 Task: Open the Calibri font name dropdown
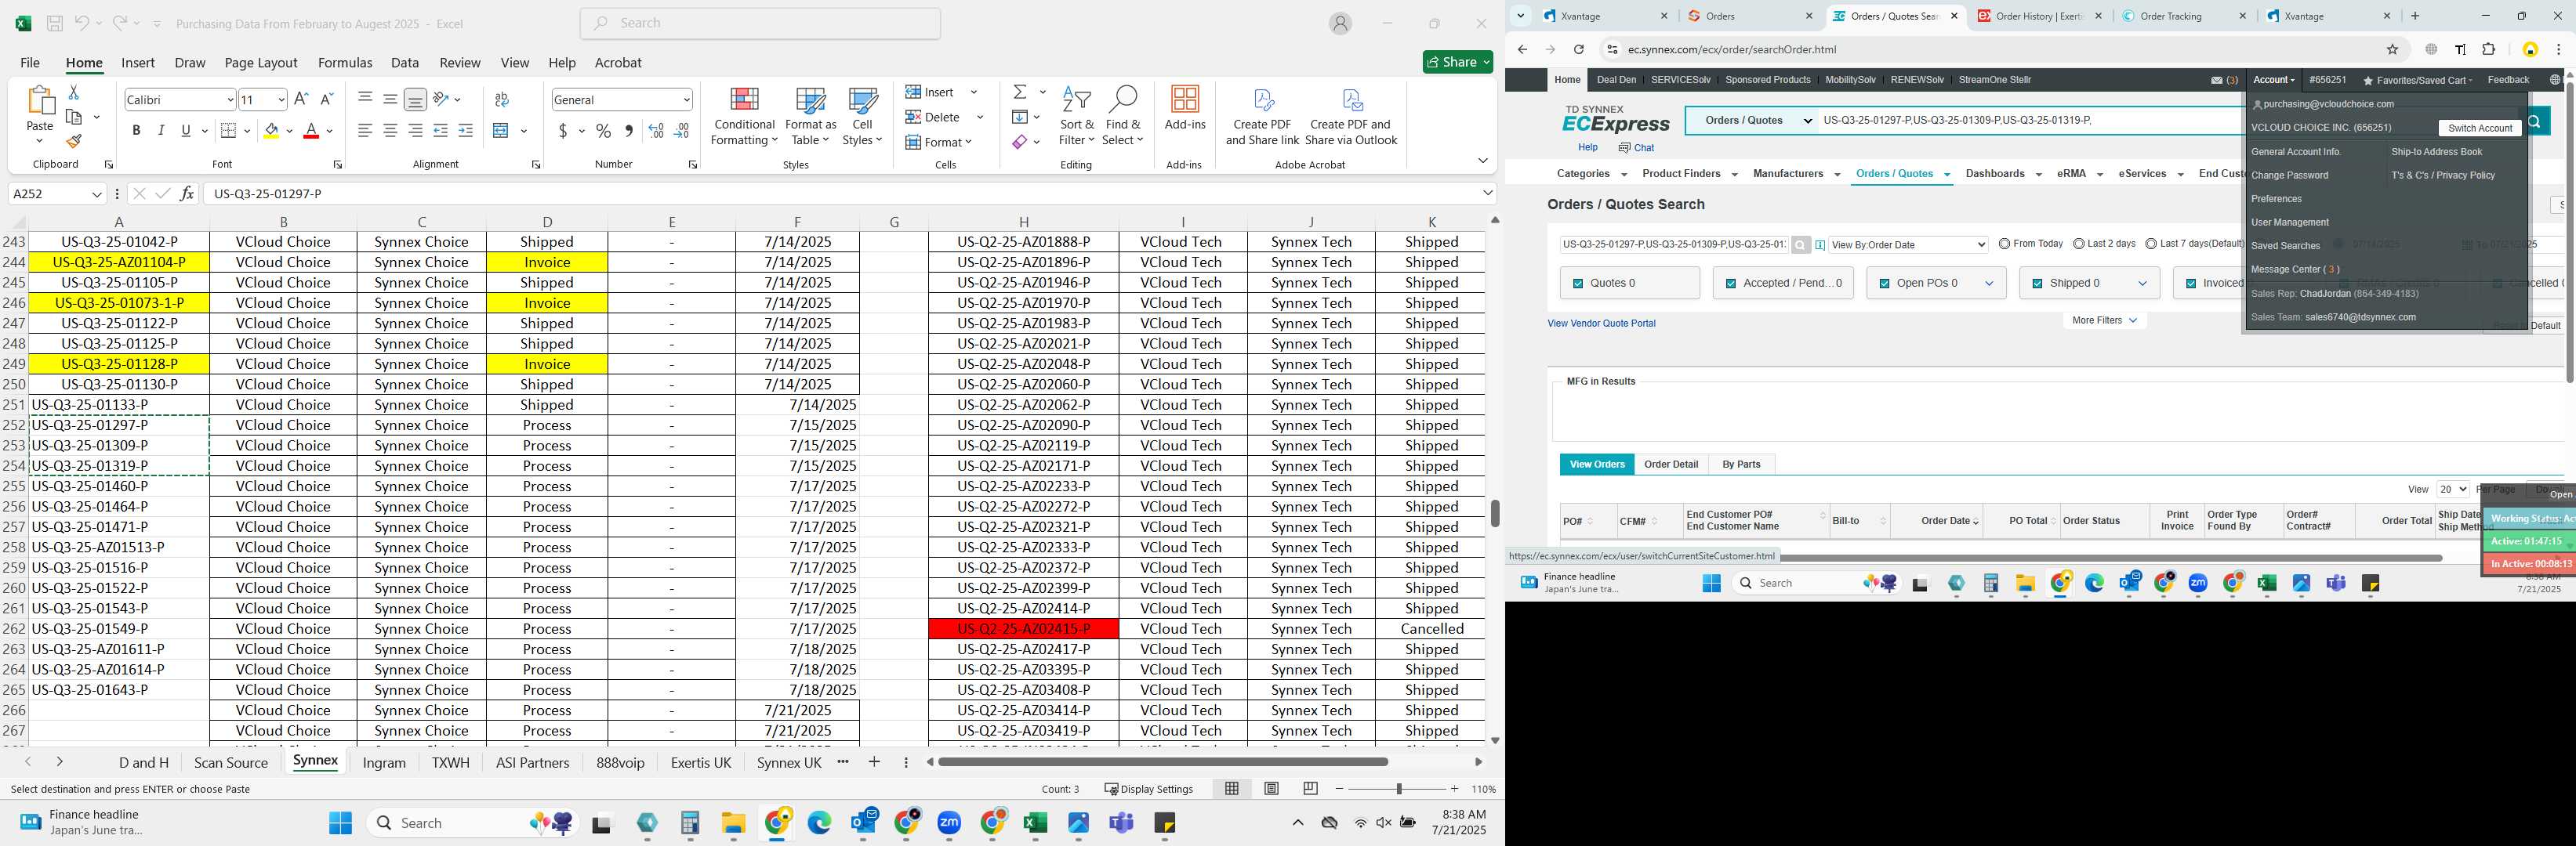pos(230,100)
